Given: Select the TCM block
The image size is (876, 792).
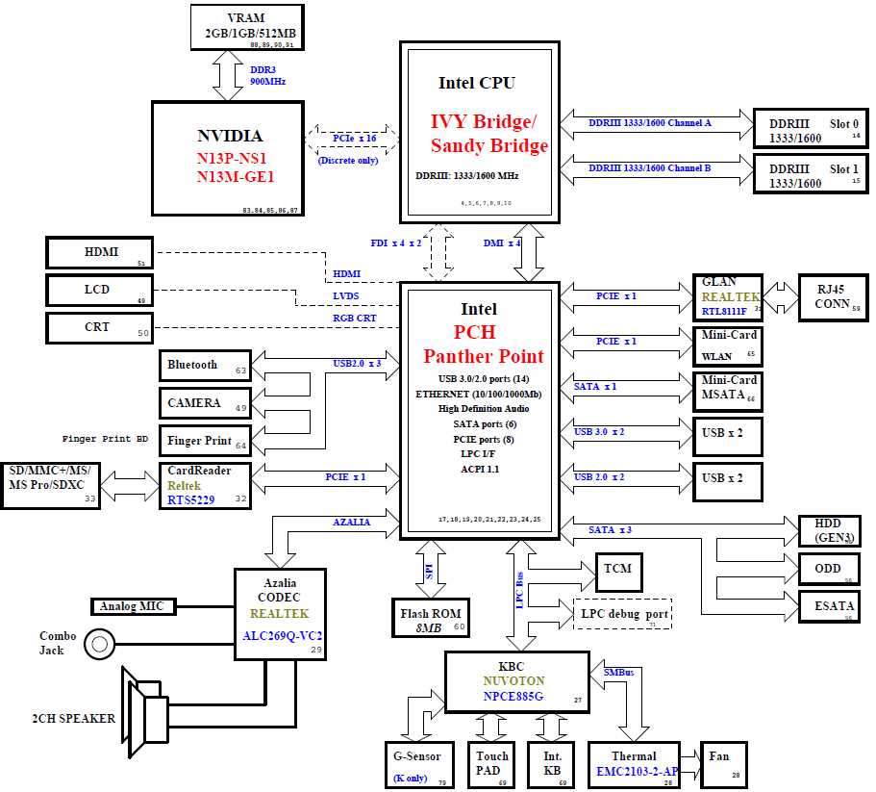Looking at the screenshot, I should pyautogui.click(x=618, y=573).
